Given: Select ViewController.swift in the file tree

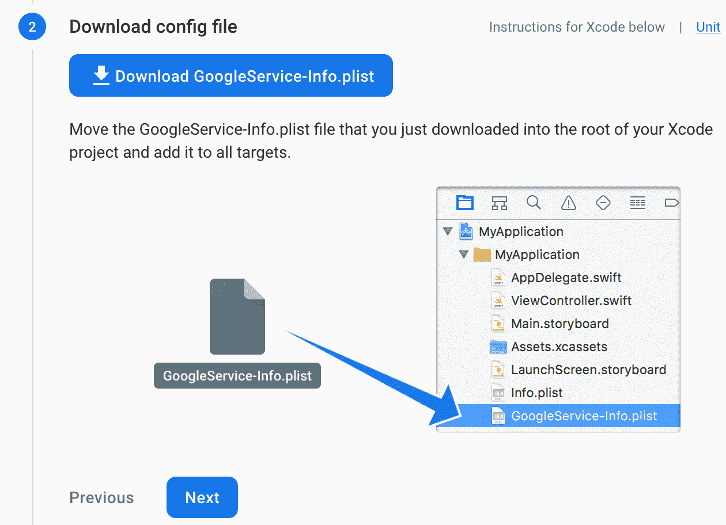Looking at the screenshot, I should click(x=558, y=300).
